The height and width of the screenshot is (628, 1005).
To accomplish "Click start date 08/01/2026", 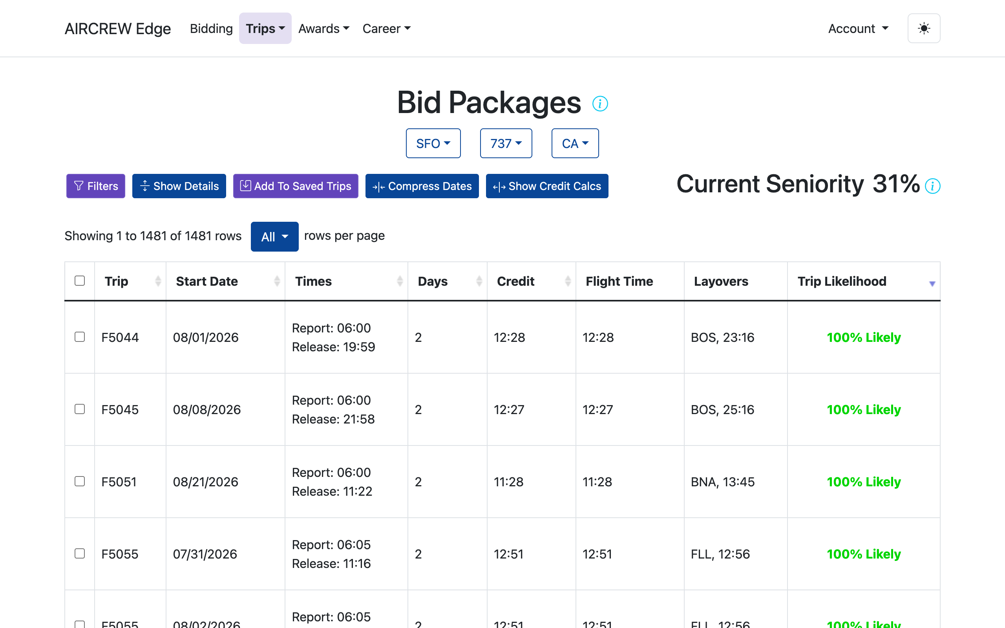I will [206, 337].
